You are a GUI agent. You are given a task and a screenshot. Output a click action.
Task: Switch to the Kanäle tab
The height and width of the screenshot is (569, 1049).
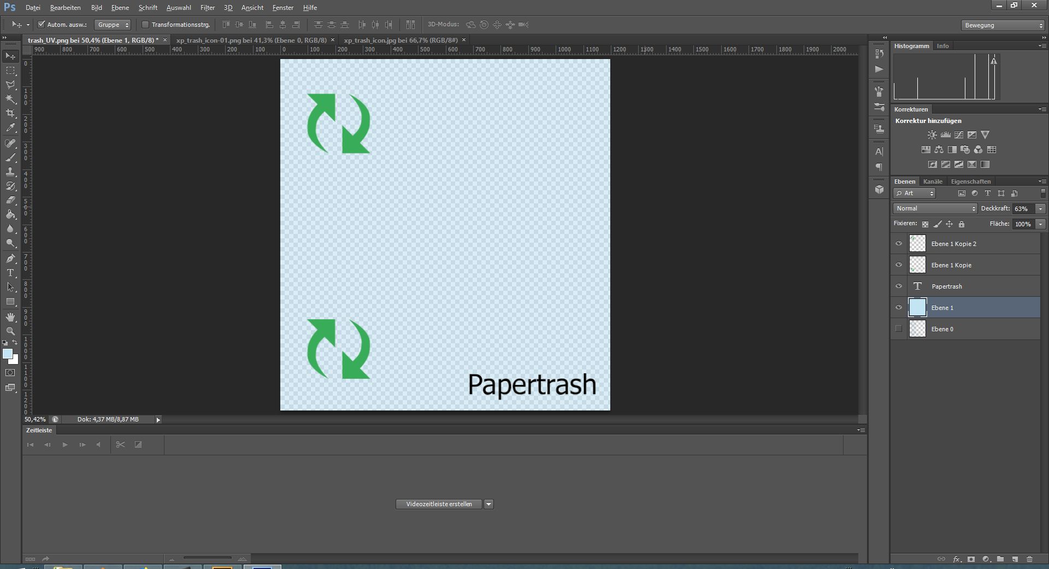pos(933,181)
